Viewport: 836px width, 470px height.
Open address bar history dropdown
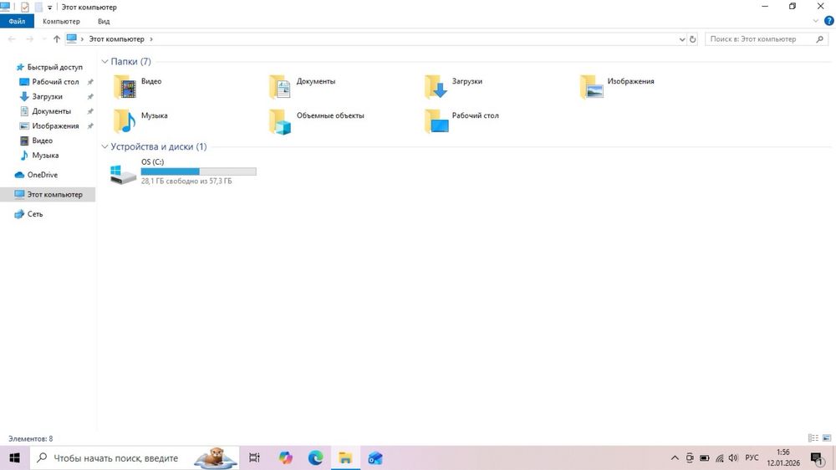(682, 39)
